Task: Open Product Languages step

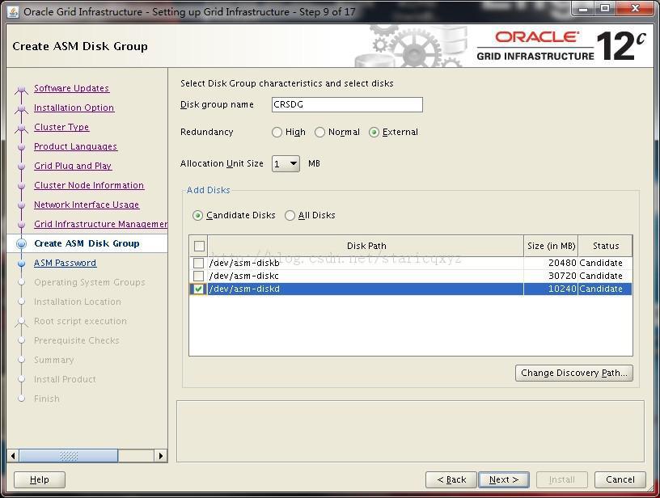Action: [x=76, y=146]
